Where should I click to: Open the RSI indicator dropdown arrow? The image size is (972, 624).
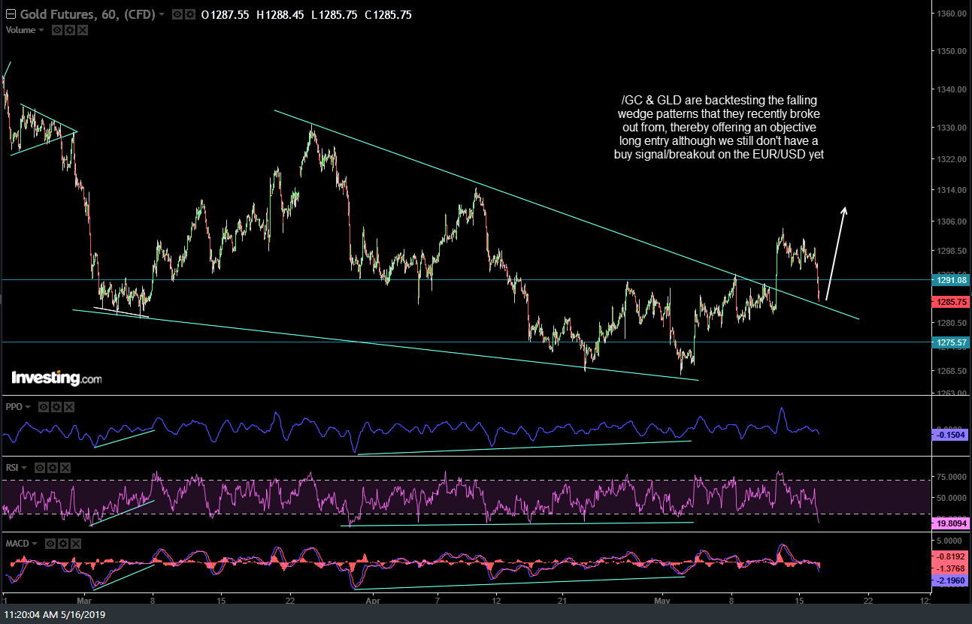(24, 468)
